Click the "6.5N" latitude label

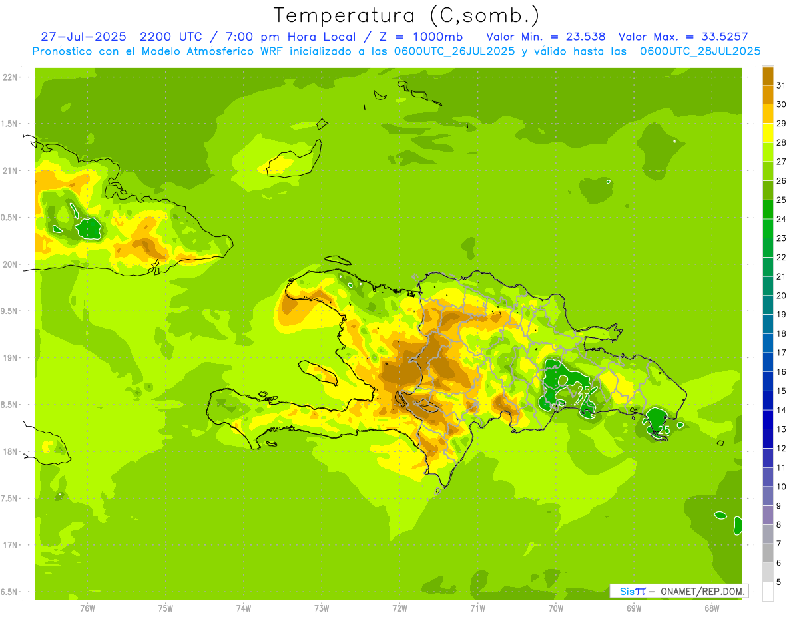click(9, 592)
